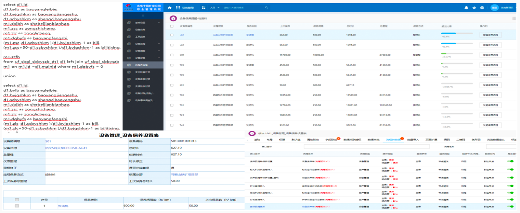
Task: Click the sidebar icon for 安全检查汇总
Action: point(129,72)
